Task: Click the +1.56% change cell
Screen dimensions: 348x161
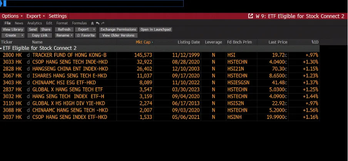Action: click(311, 110)
